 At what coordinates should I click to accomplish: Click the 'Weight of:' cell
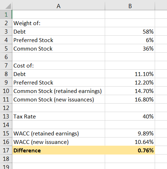tap(58, 23)
